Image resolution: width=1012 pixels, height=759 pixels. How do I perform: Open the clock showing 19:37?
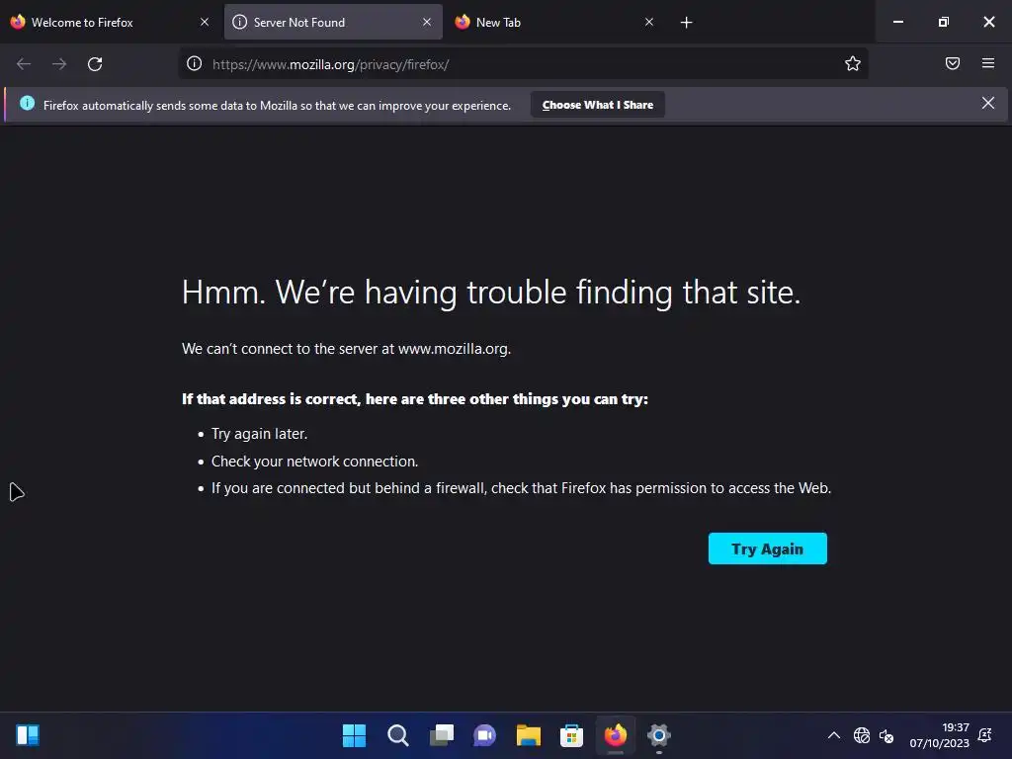(x=940, y=735)
